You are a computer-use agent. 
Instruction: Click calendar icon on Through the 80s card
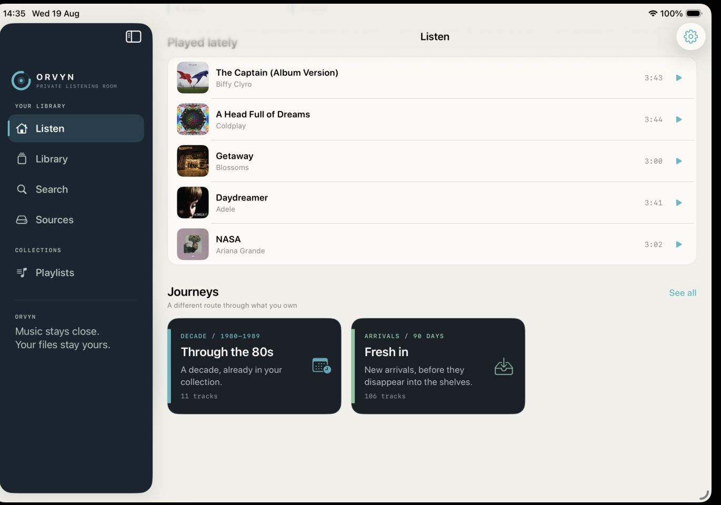tap(322, 366)
